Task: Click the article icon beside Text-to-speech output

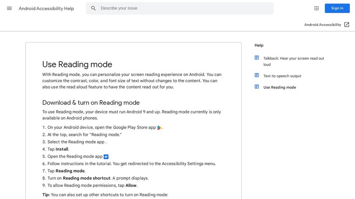Action: click(x=257, y=75)
